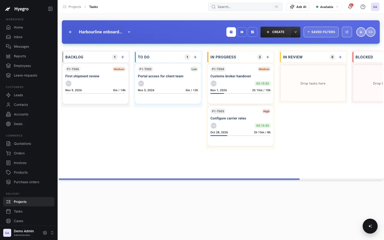
Task: Focus the Search field
Action: (245, 7)
